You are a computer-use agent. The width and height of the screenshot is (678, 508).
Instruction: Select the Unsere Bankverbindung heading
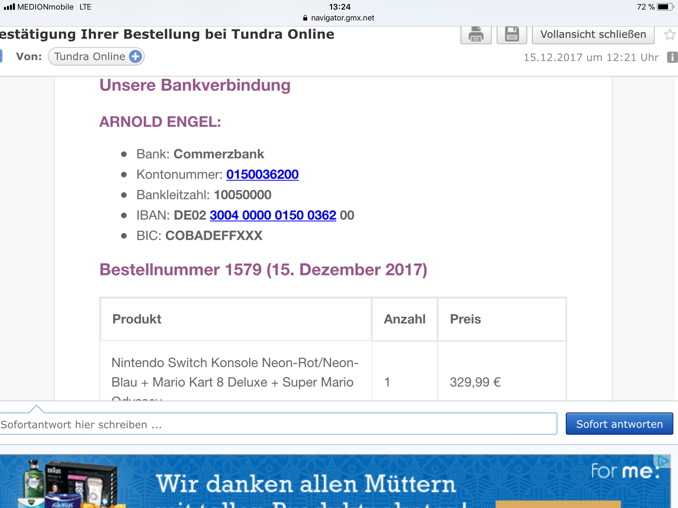[195, 85]
